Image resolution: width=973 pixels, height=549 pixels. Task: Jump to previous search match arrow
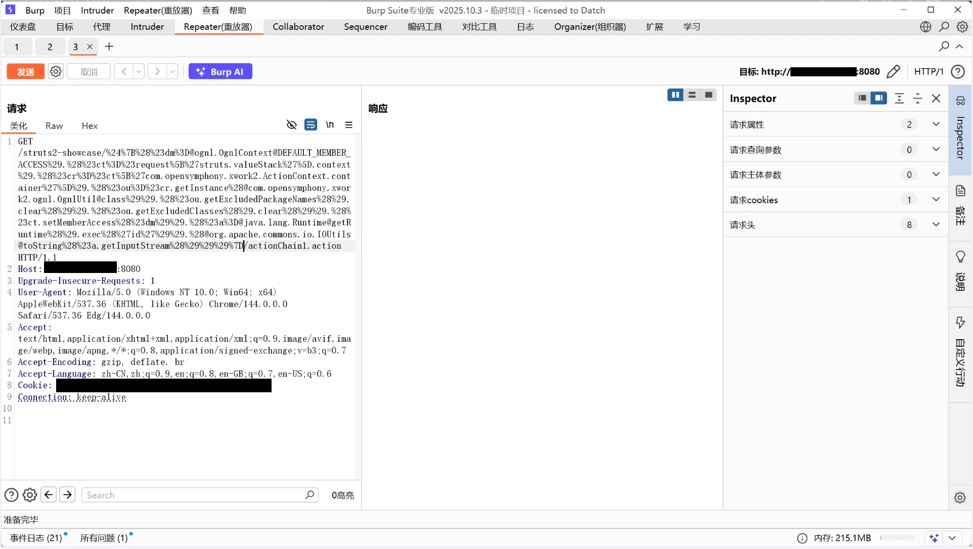tap(49, 495)
